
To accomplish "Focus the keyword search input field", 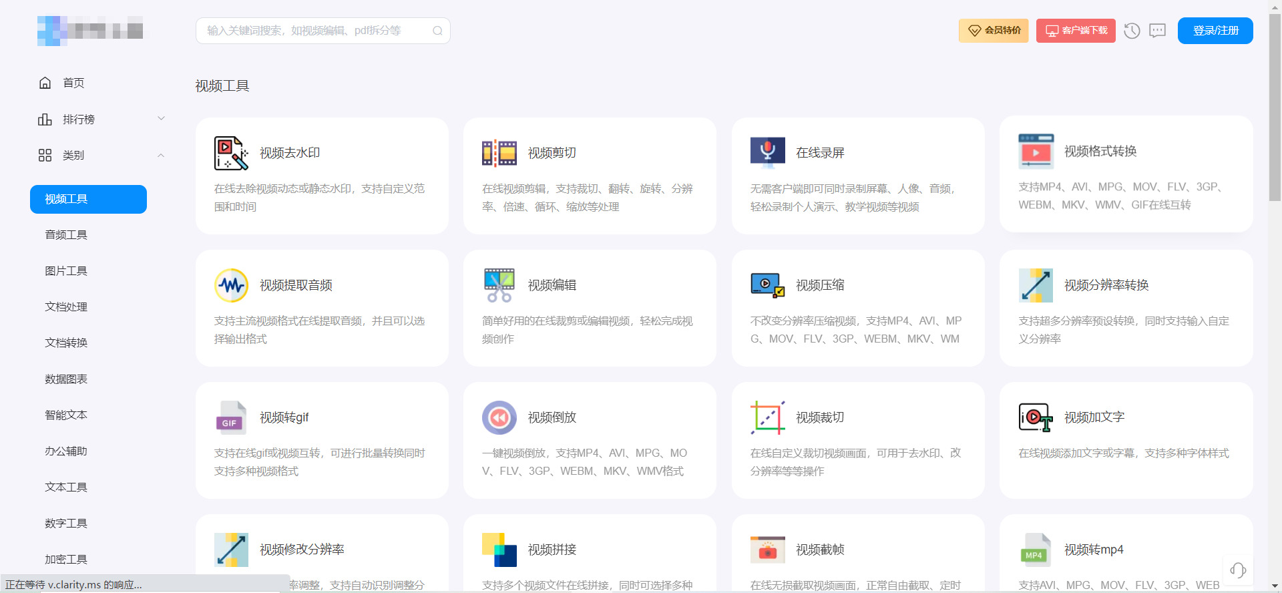I will (323, 31).
